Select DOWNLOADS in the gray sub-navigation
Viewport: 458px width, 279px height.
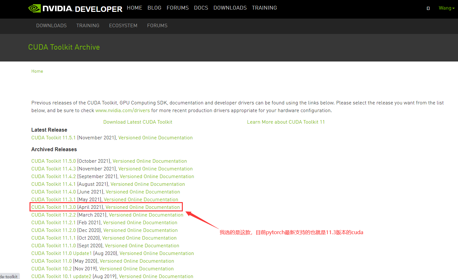tap(51, 26)
